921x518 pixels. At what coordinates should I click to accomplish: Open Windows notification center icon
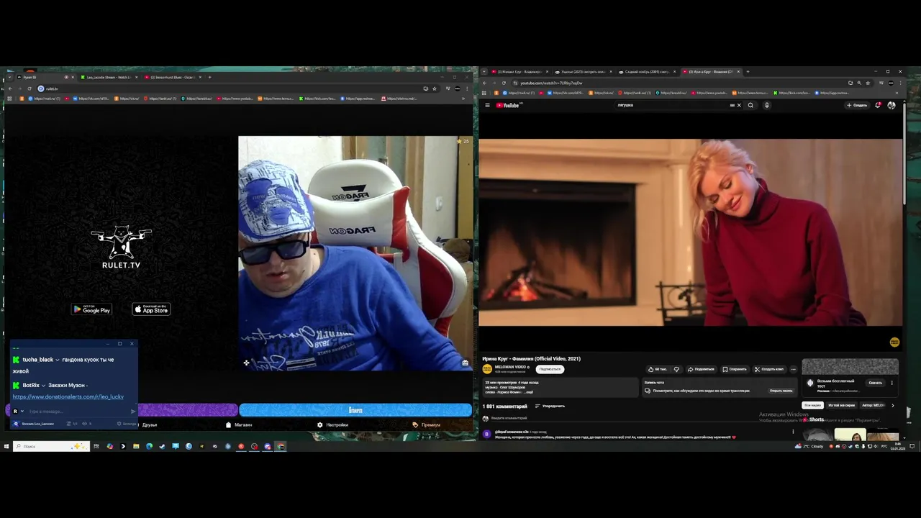912,446
